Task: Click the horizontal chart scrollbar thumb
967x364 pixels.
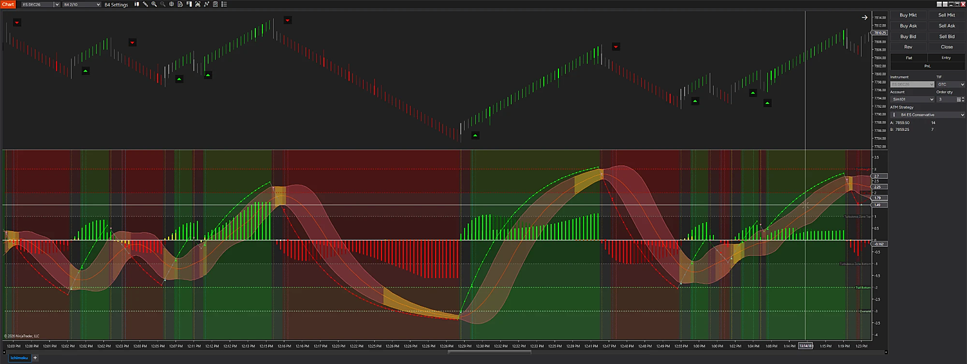Action: (x=490, y=352)
